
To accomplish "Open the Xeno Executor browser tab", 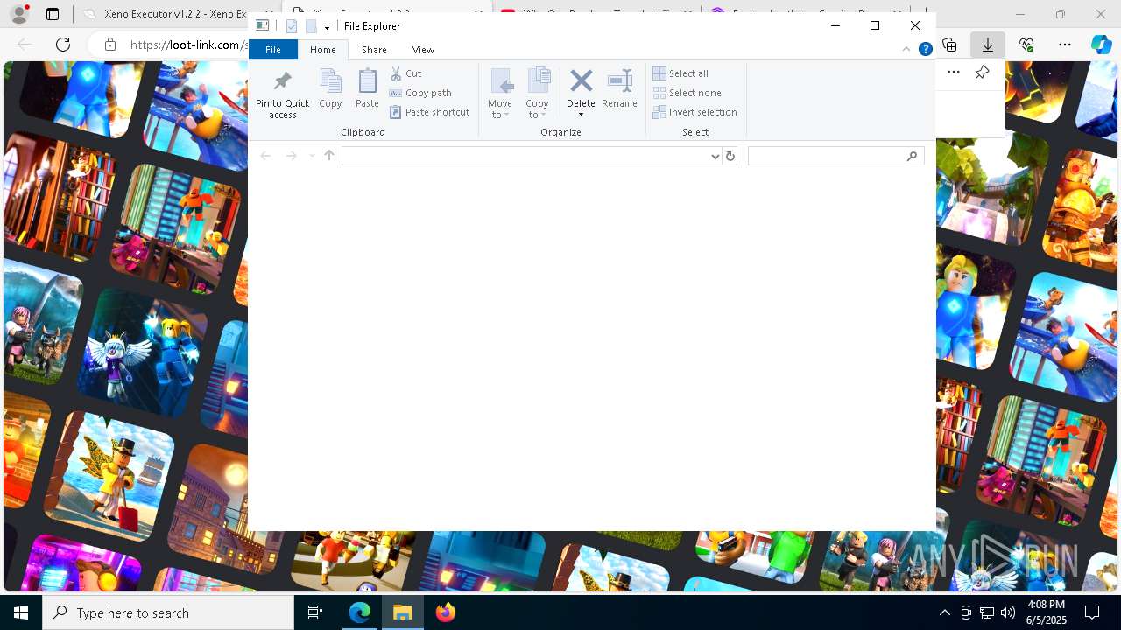I will 166,14.
